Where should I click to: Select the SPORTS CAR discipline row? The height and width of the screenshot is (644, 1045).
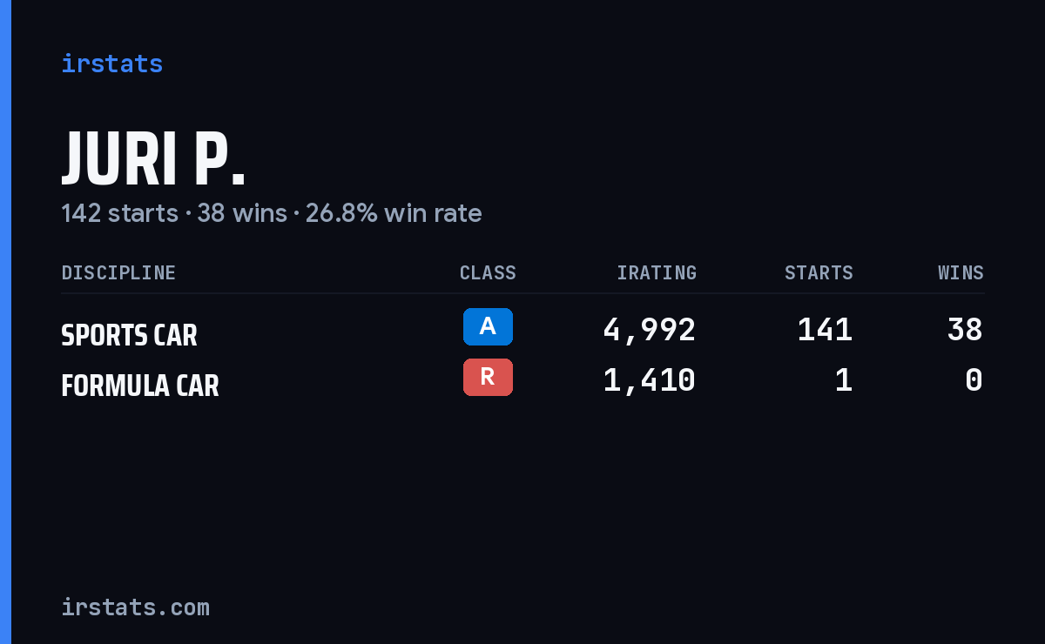(522, 331)
